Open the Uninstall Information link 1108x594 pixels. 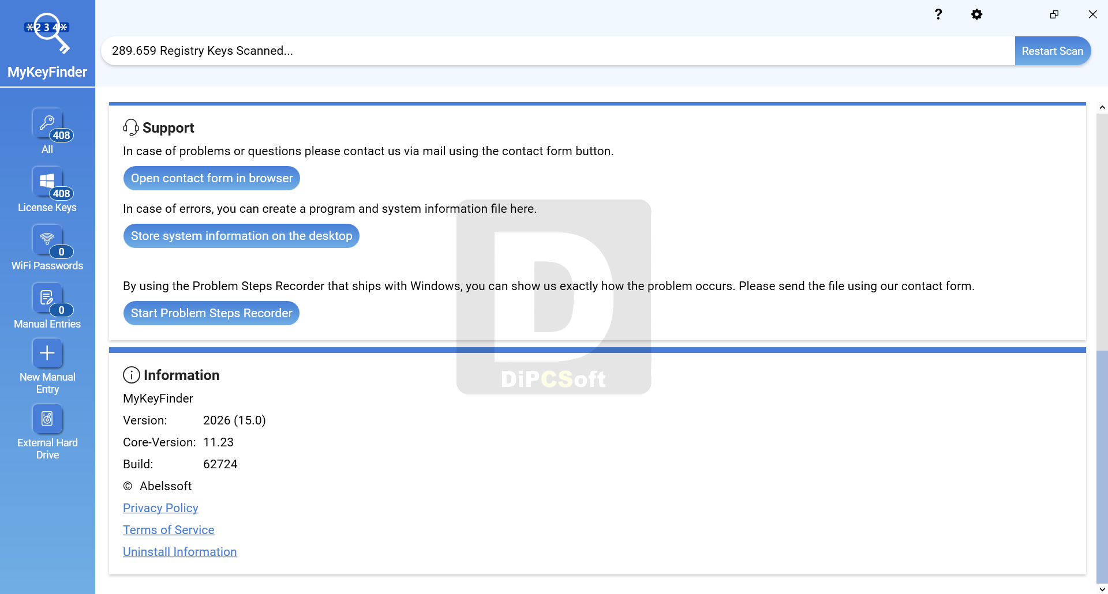coord(179,552)
